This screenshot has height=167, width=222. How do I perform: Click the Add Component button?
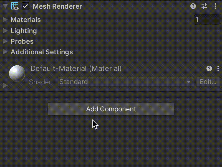point(111,109)
